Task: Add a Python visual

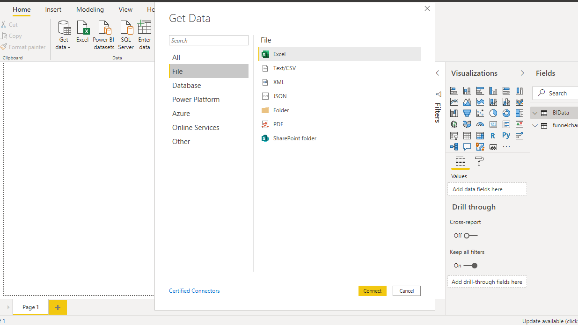Action: pos(506,136)
